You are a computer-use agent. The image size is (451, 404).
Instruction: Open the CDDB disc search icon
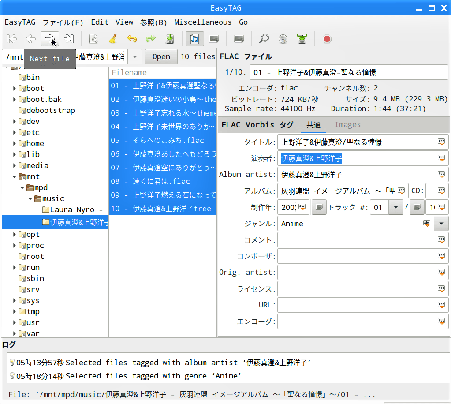click(283, 39)
